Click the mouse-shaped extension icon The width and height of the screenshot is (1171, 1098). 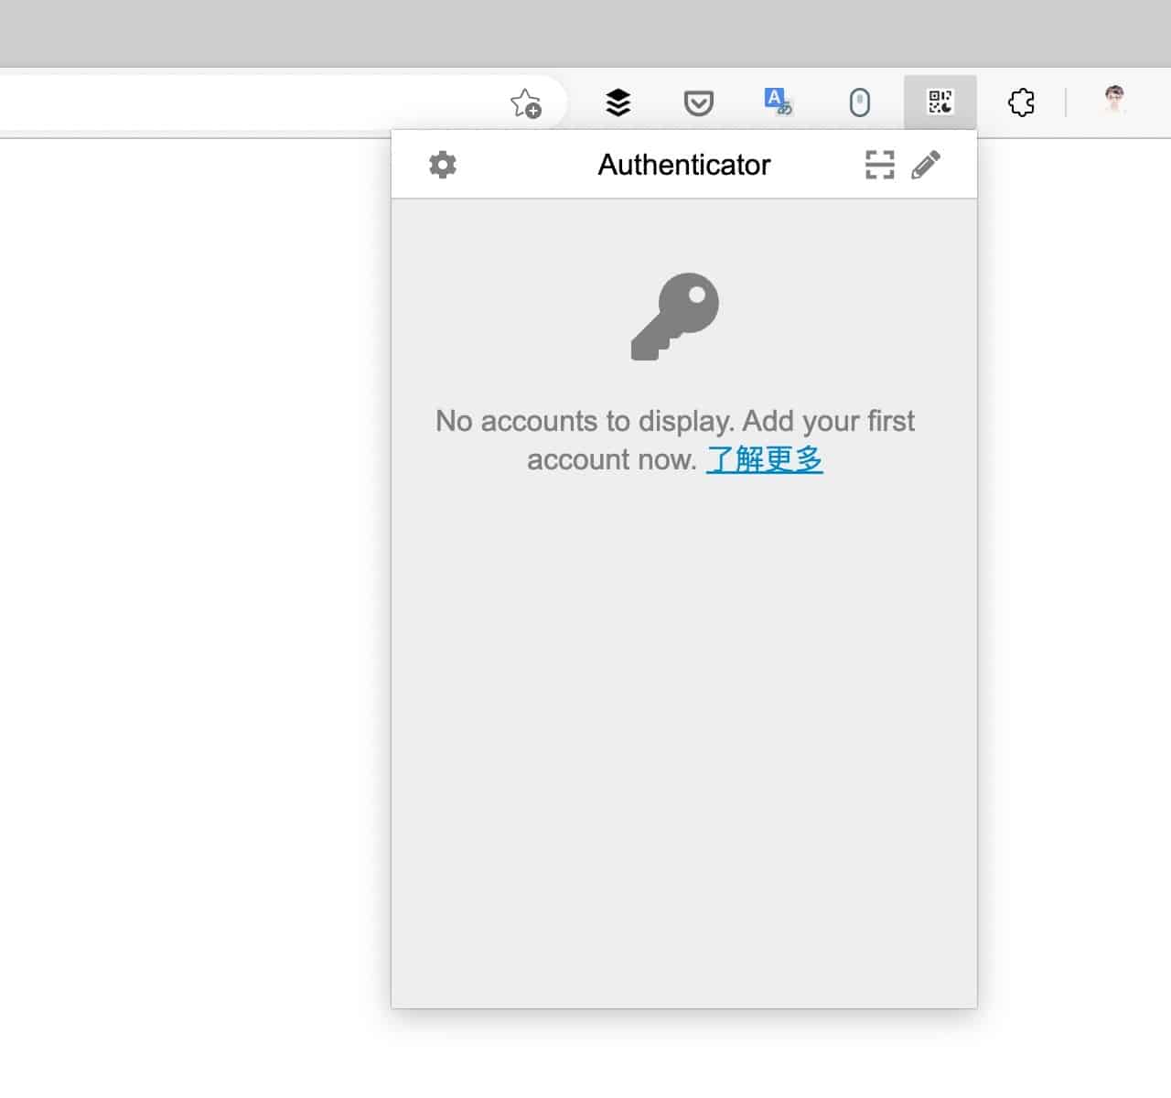(x=860, y=102)
